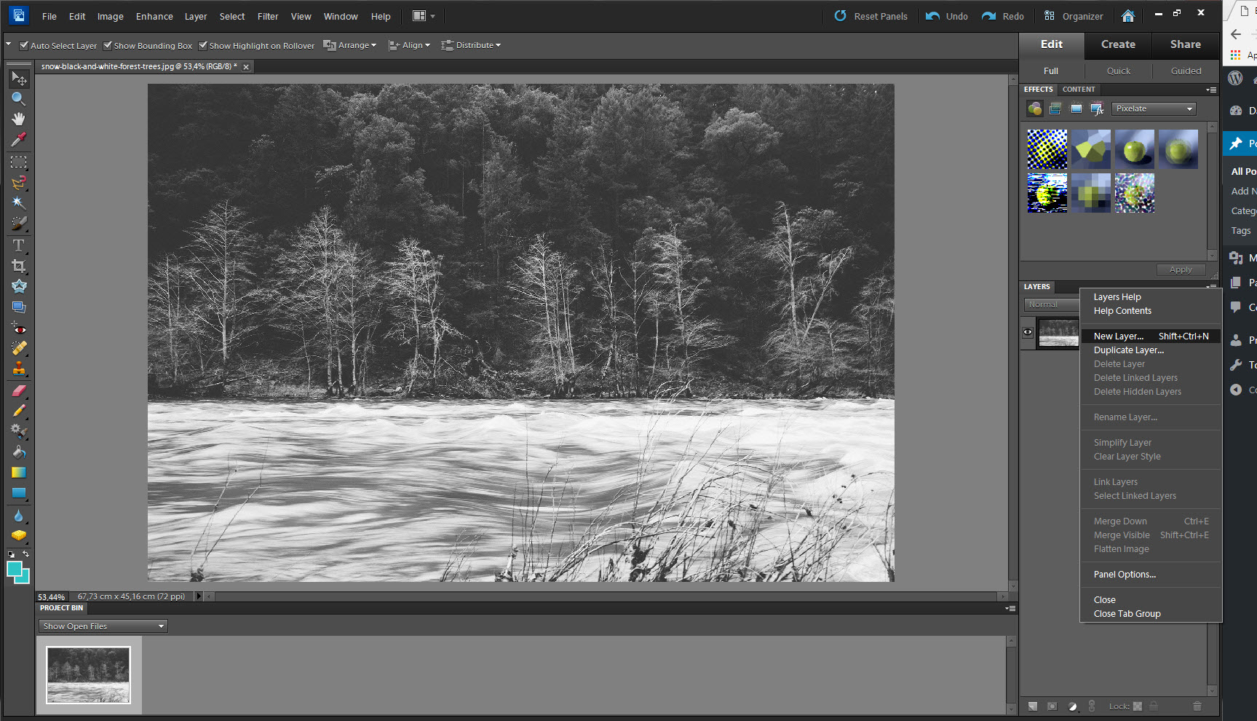Select the Hand tool
The height and width of the screenshot is (721, 1257).
(x=18, y=119)
